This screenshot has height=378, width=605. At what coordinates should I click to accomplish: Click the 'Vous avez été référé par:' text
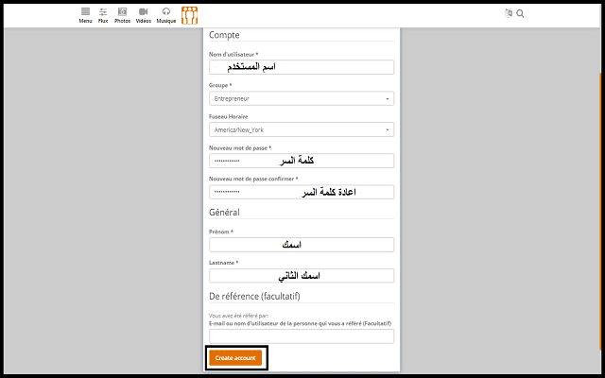click(x=239, y=316)
